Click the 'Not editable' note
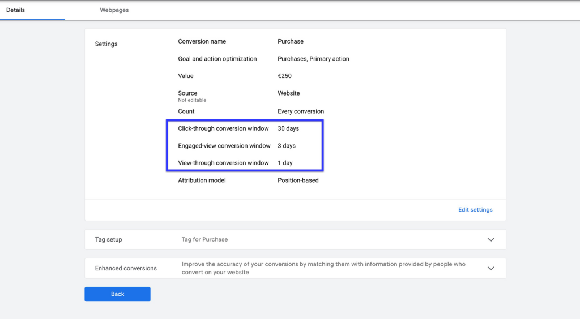 tap(192, 100)
